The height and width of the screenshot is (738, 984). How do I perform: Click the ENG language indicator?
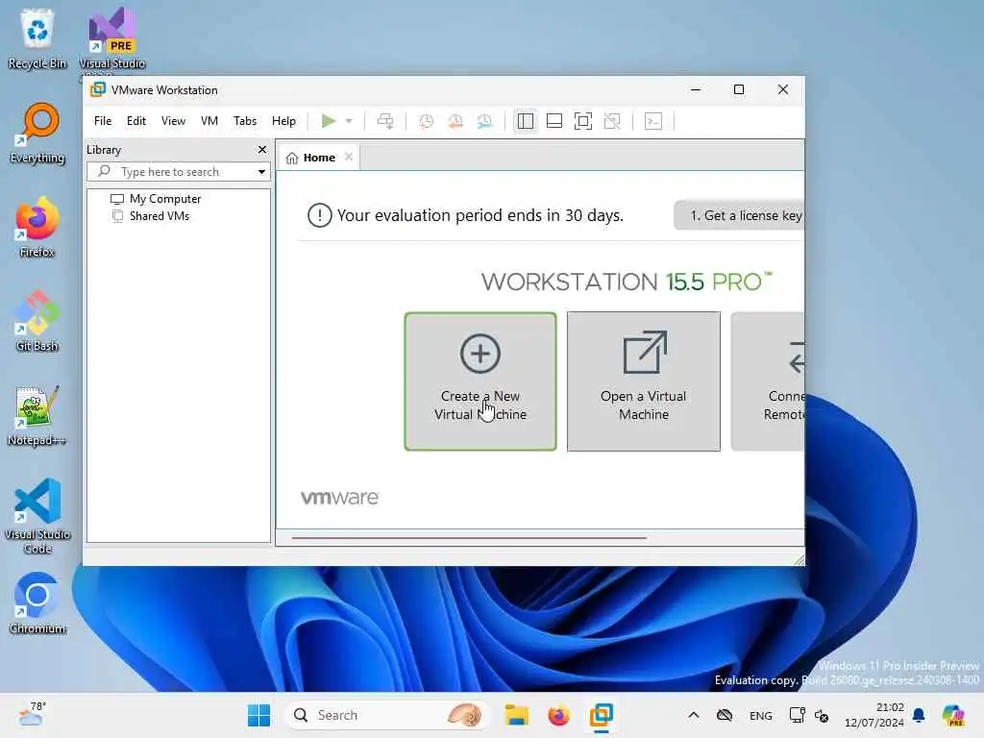(x=761, y=715)
